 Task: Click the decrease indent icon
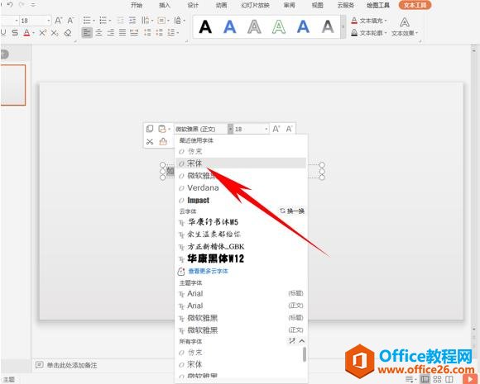click(x=121, y=21)
